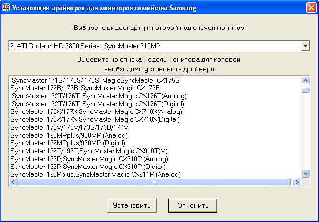Click the installer icon in the title bar
319x222 pixels.
point(6,7)
